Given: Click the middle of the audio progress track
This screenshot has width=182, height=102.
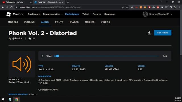Looking at the screenshot, I should click(x=106, y=56).
